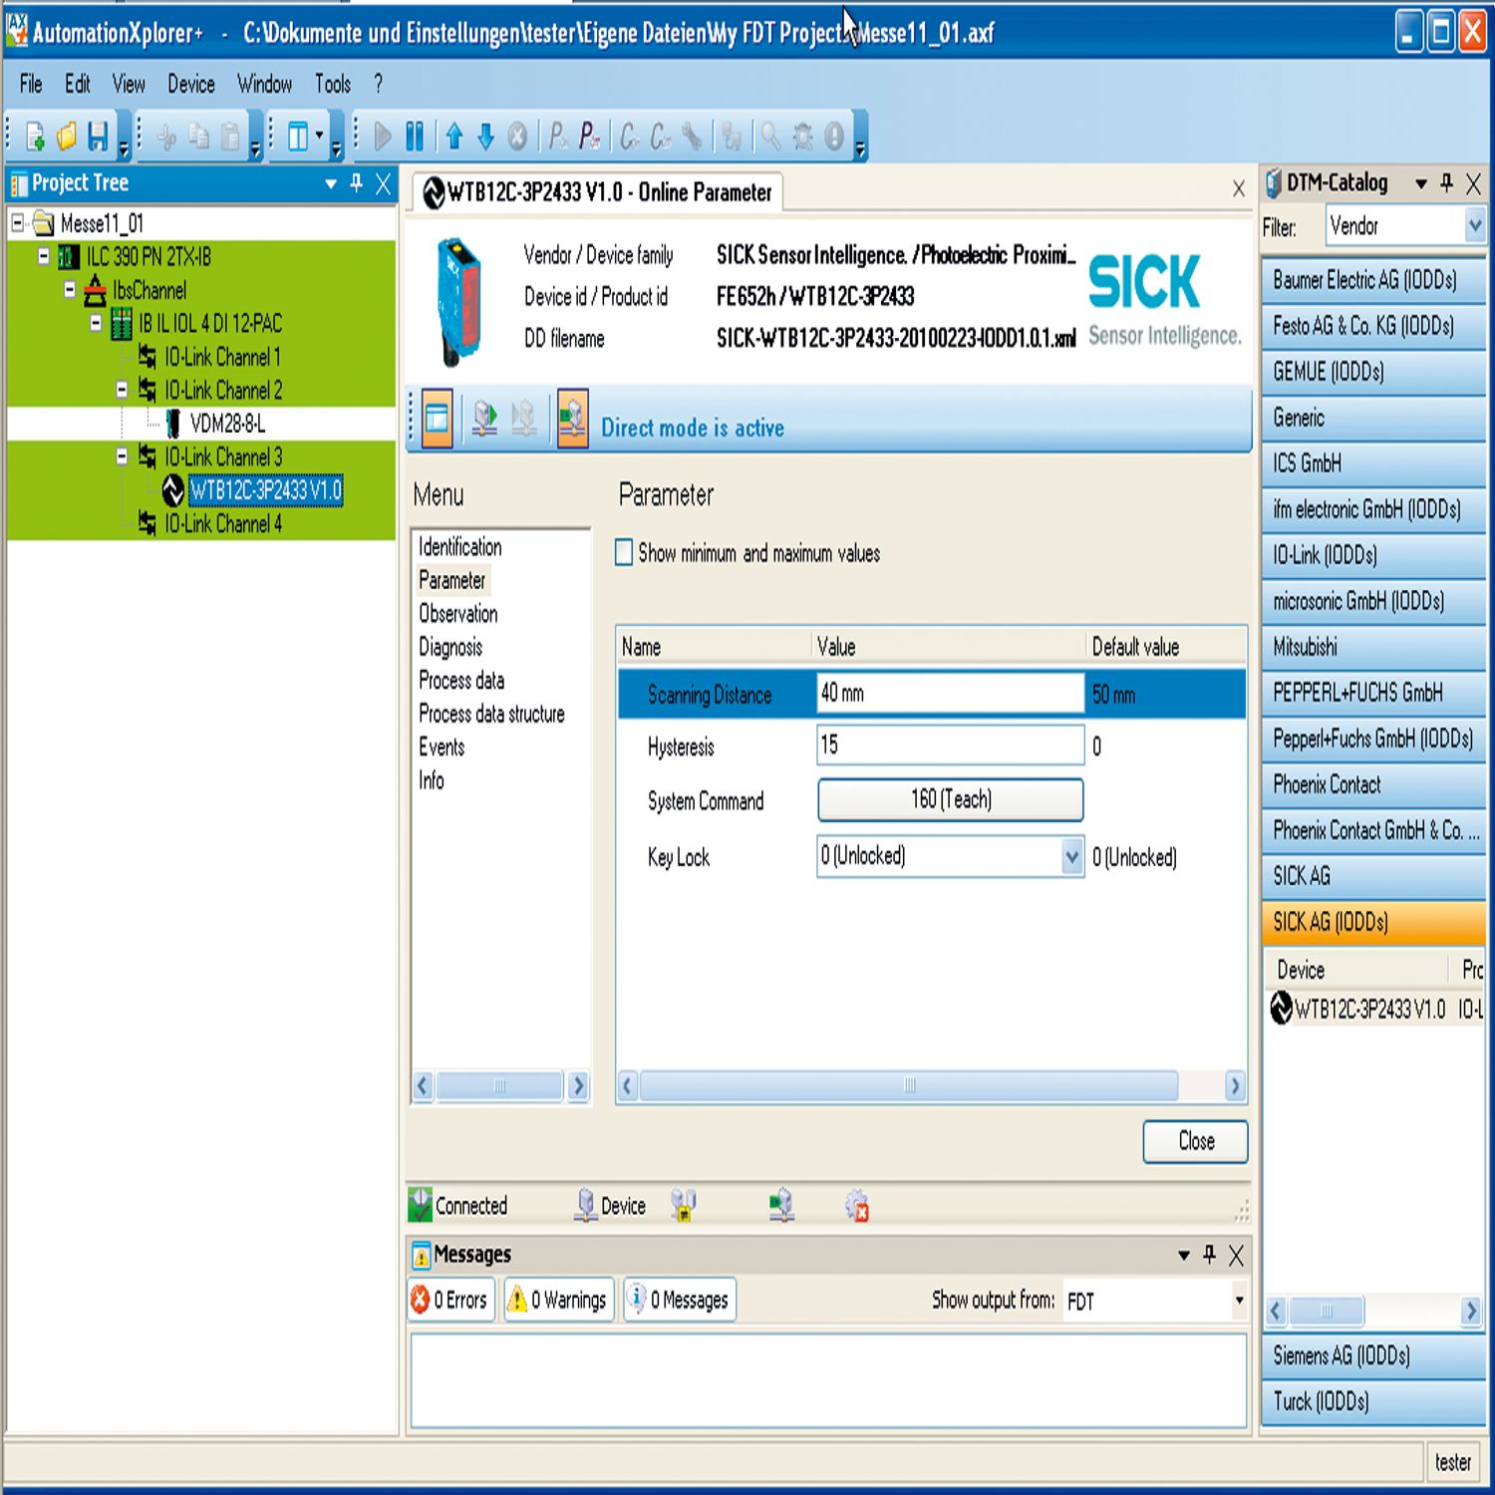Close the Project Tree panel

[383, 183]
